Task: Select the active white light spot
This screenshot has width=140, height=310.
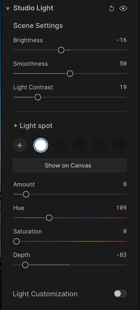Action: coord(41,145)
